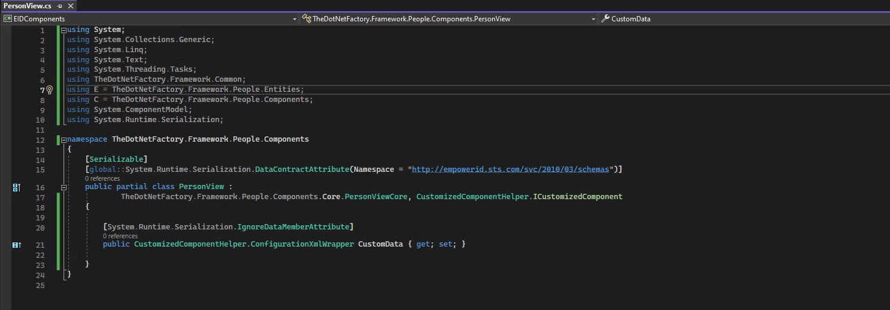Click the get accessor keyword
This screenshot has height=310, width=890.
coord(423,244)
